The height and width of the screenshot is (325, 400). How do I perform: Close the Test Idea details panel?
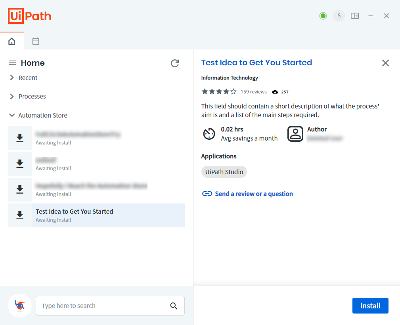tap(385, 63)
